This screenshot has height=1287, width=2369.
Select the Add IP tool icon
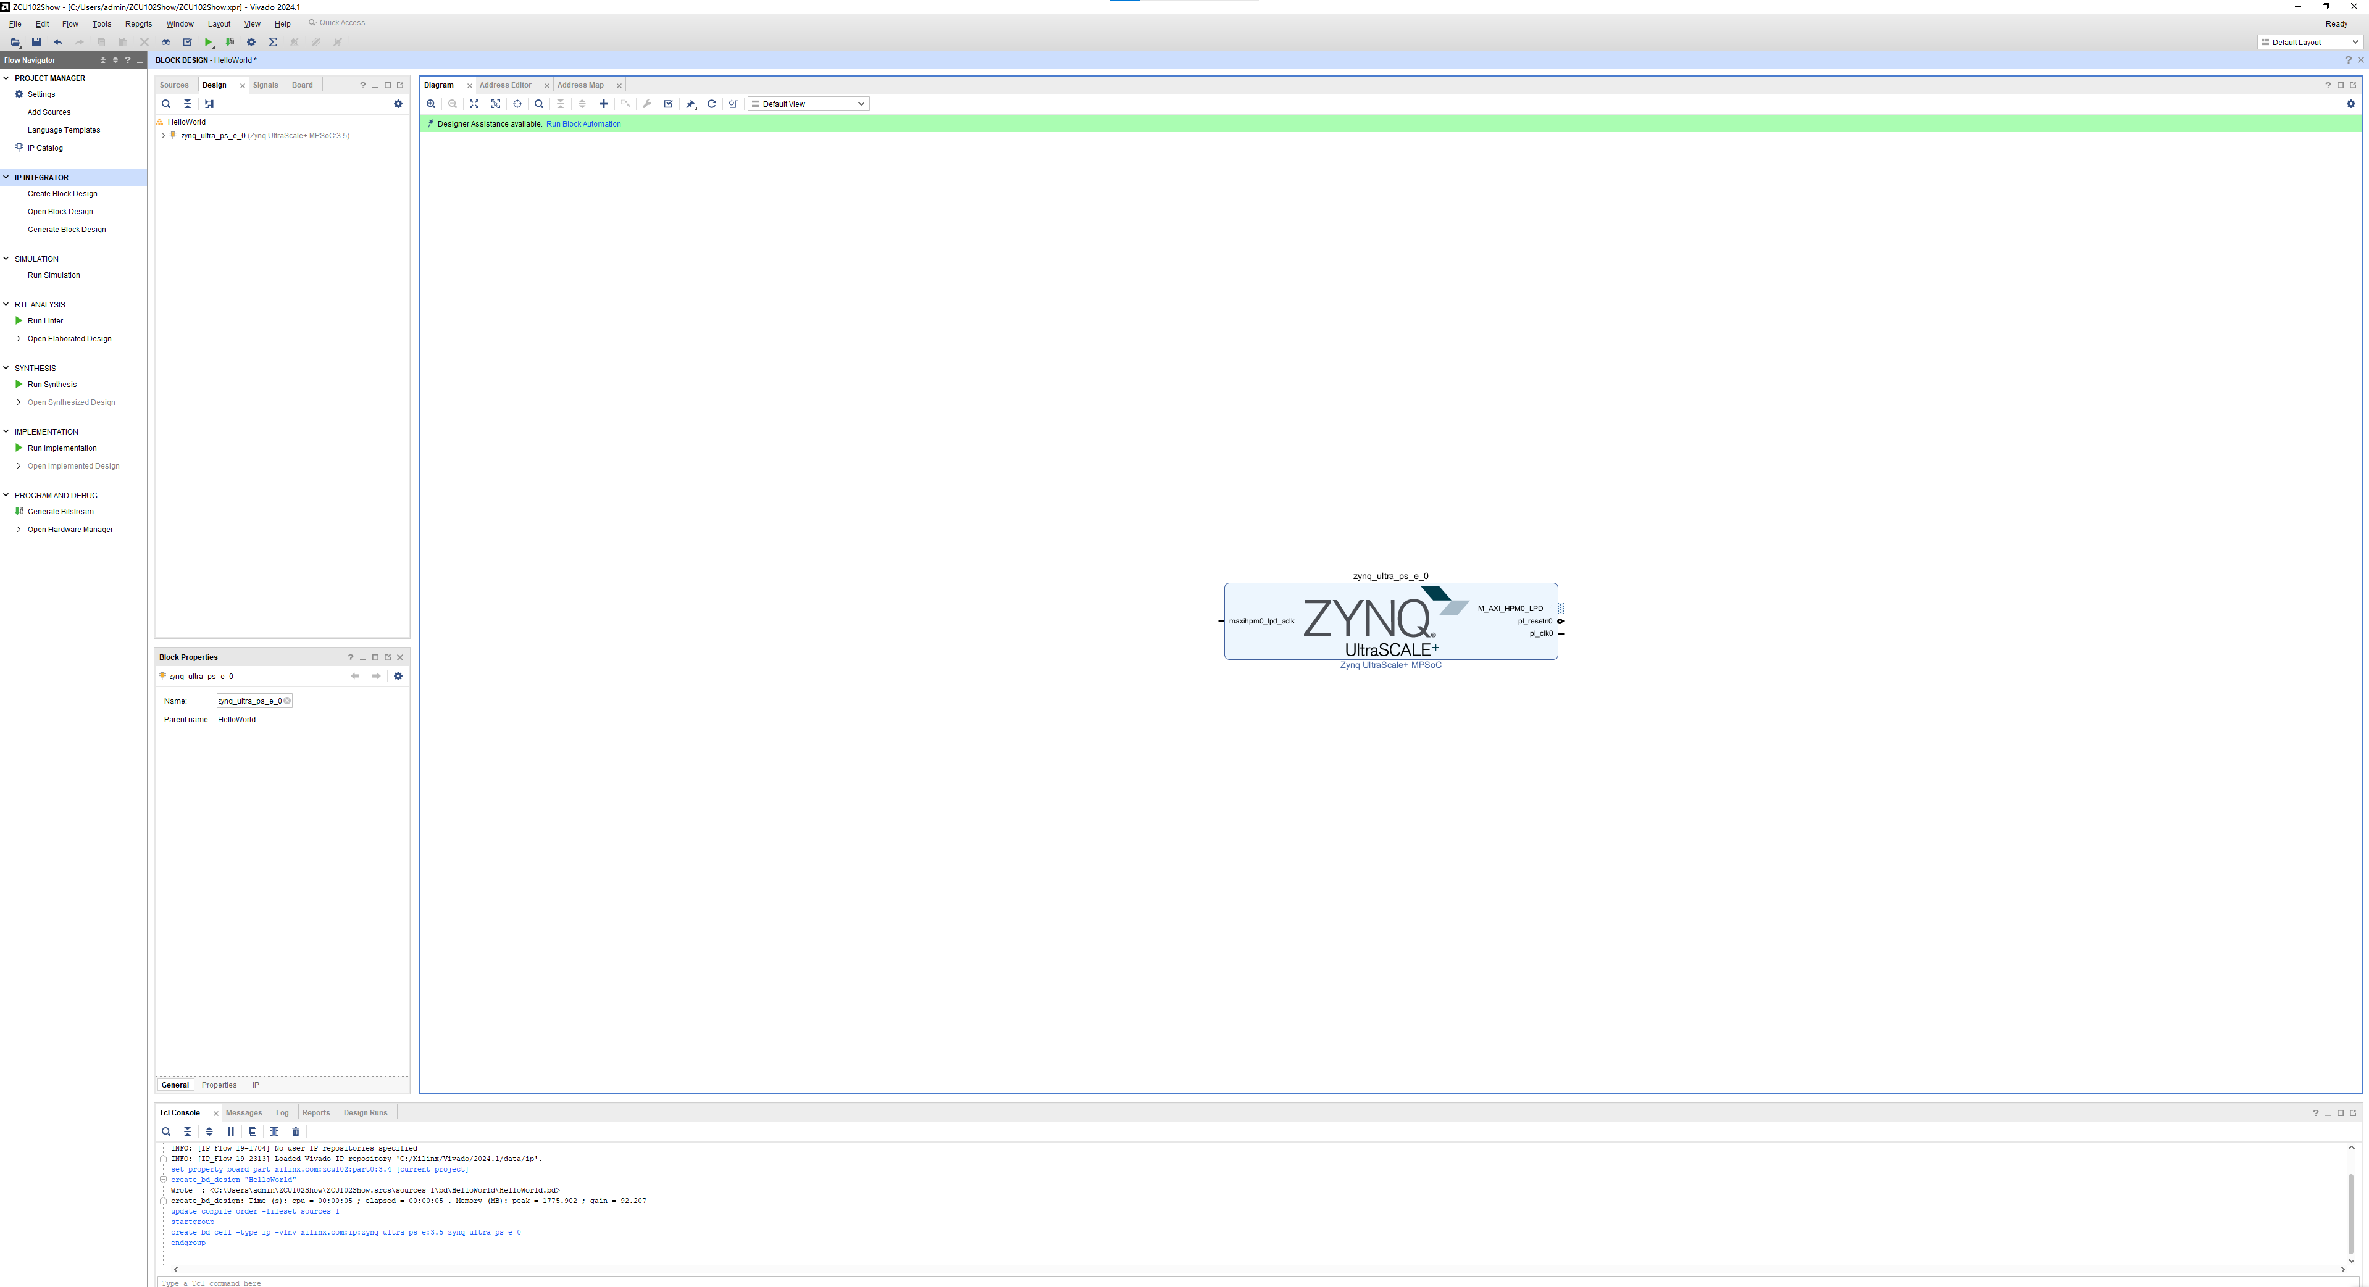point(604,103)
